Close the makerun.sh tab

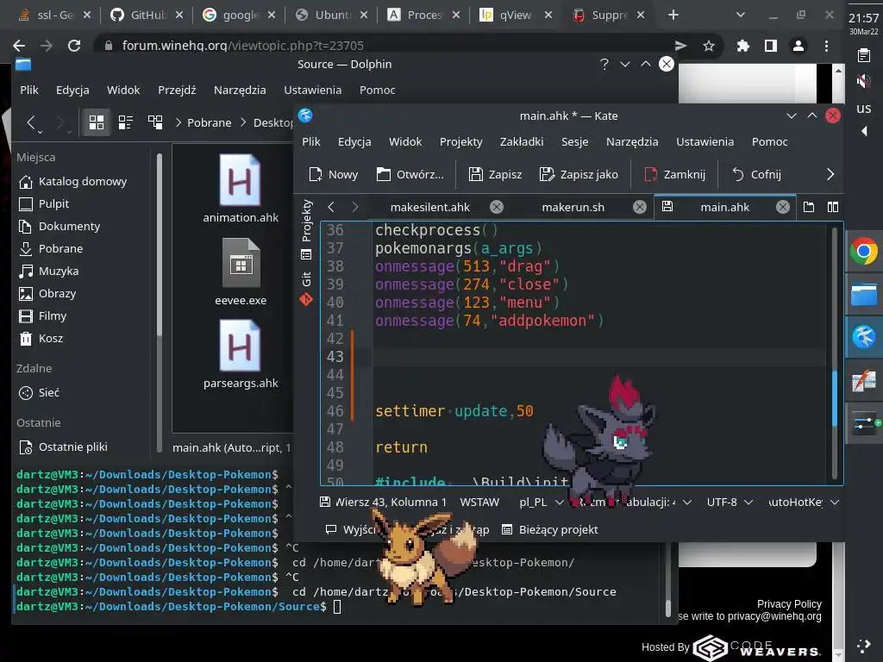640,207
